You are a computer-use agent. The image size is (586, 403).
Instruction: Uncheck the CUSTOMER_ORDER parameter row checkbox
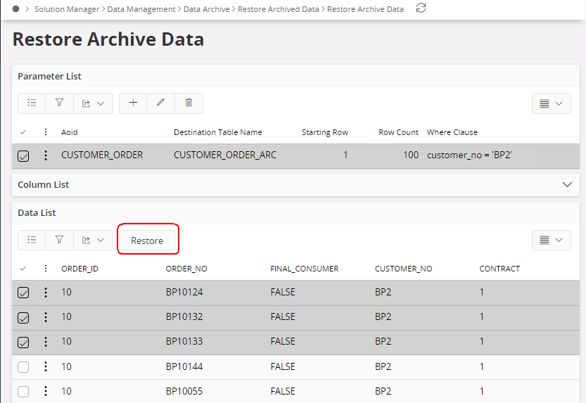[x=23, y=155]
